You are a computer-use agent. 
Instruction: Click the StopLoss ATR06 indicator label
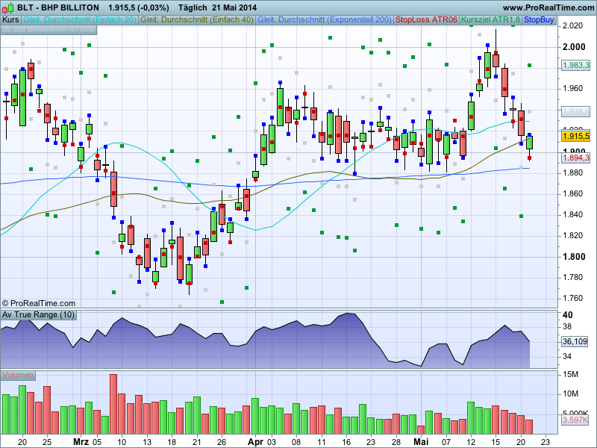[x=426, y=20]
